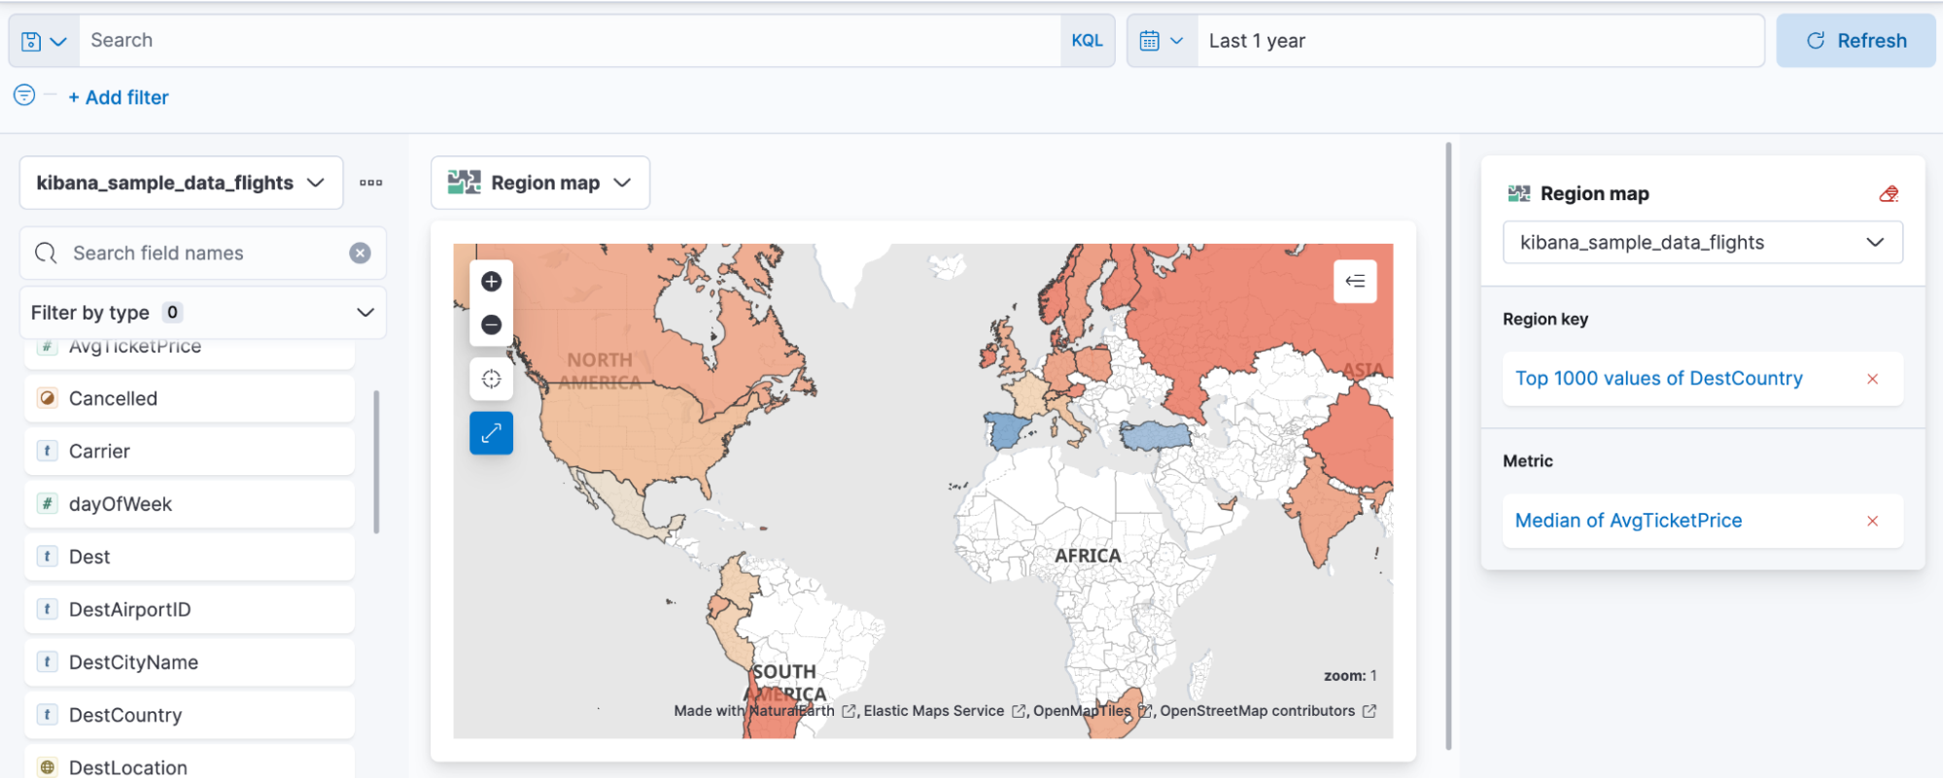The image size is (1943, 779).
Task: Open the index pattern options menu (three dots)
Action: [370, 183]
